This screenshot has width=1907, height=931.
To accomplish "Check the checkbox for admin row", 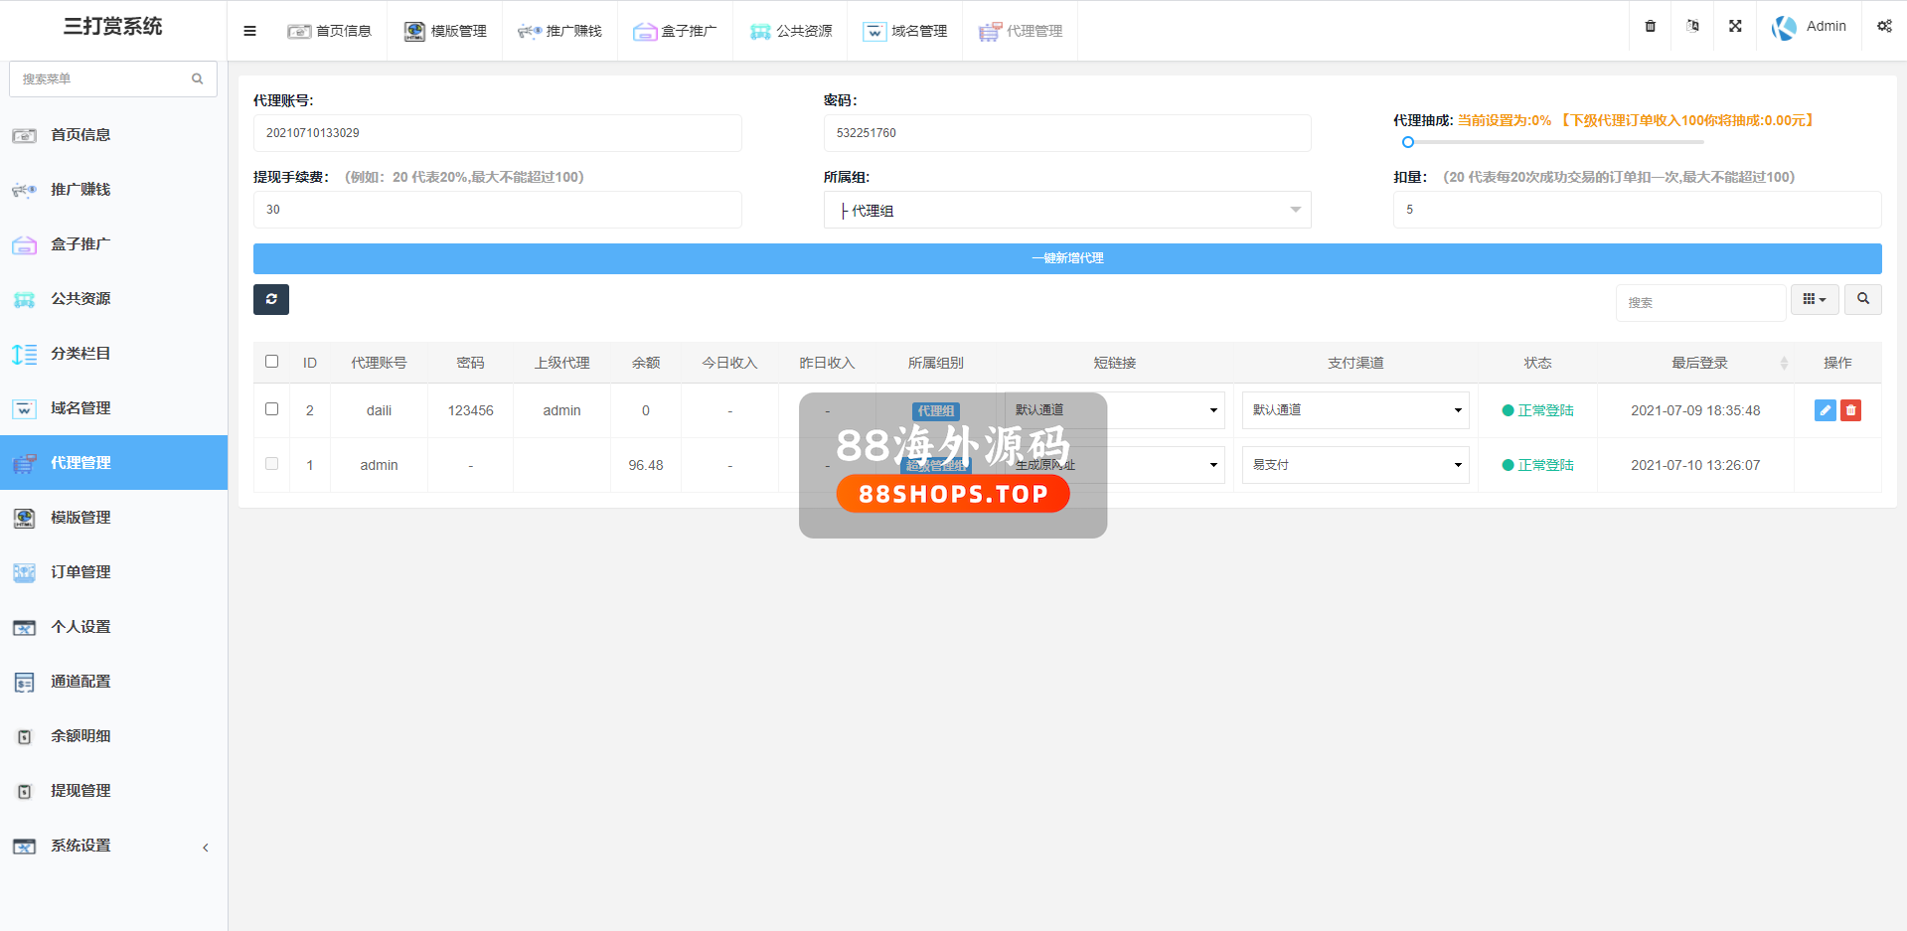I will coord(271,464).
